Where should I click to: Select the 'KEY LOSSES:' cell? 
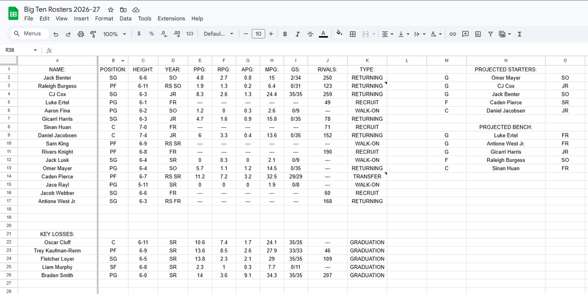click(x=57, y=234)
